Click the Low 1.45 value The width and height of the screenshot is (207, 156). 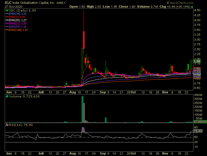110,6
